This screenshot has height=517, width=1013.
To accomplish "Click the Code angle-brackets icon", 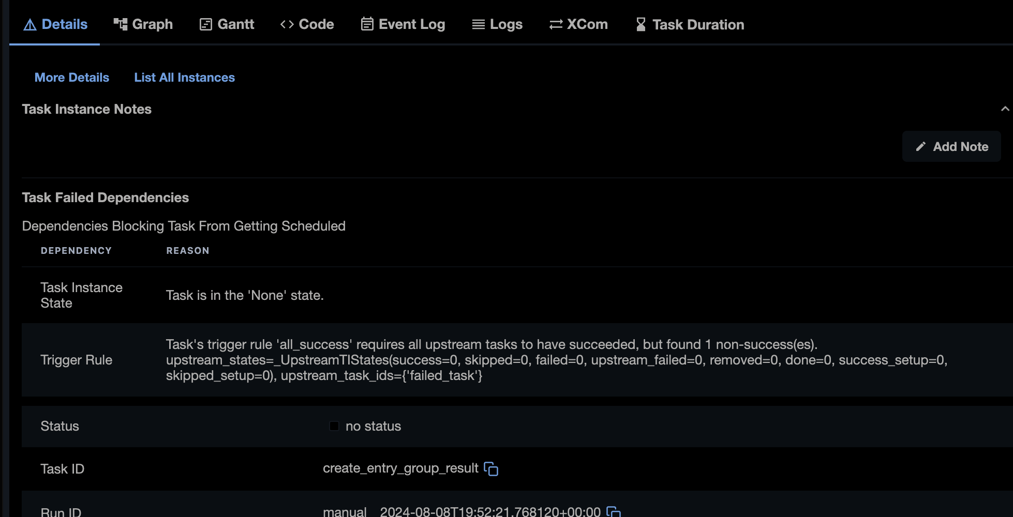I will click(287, 24).
